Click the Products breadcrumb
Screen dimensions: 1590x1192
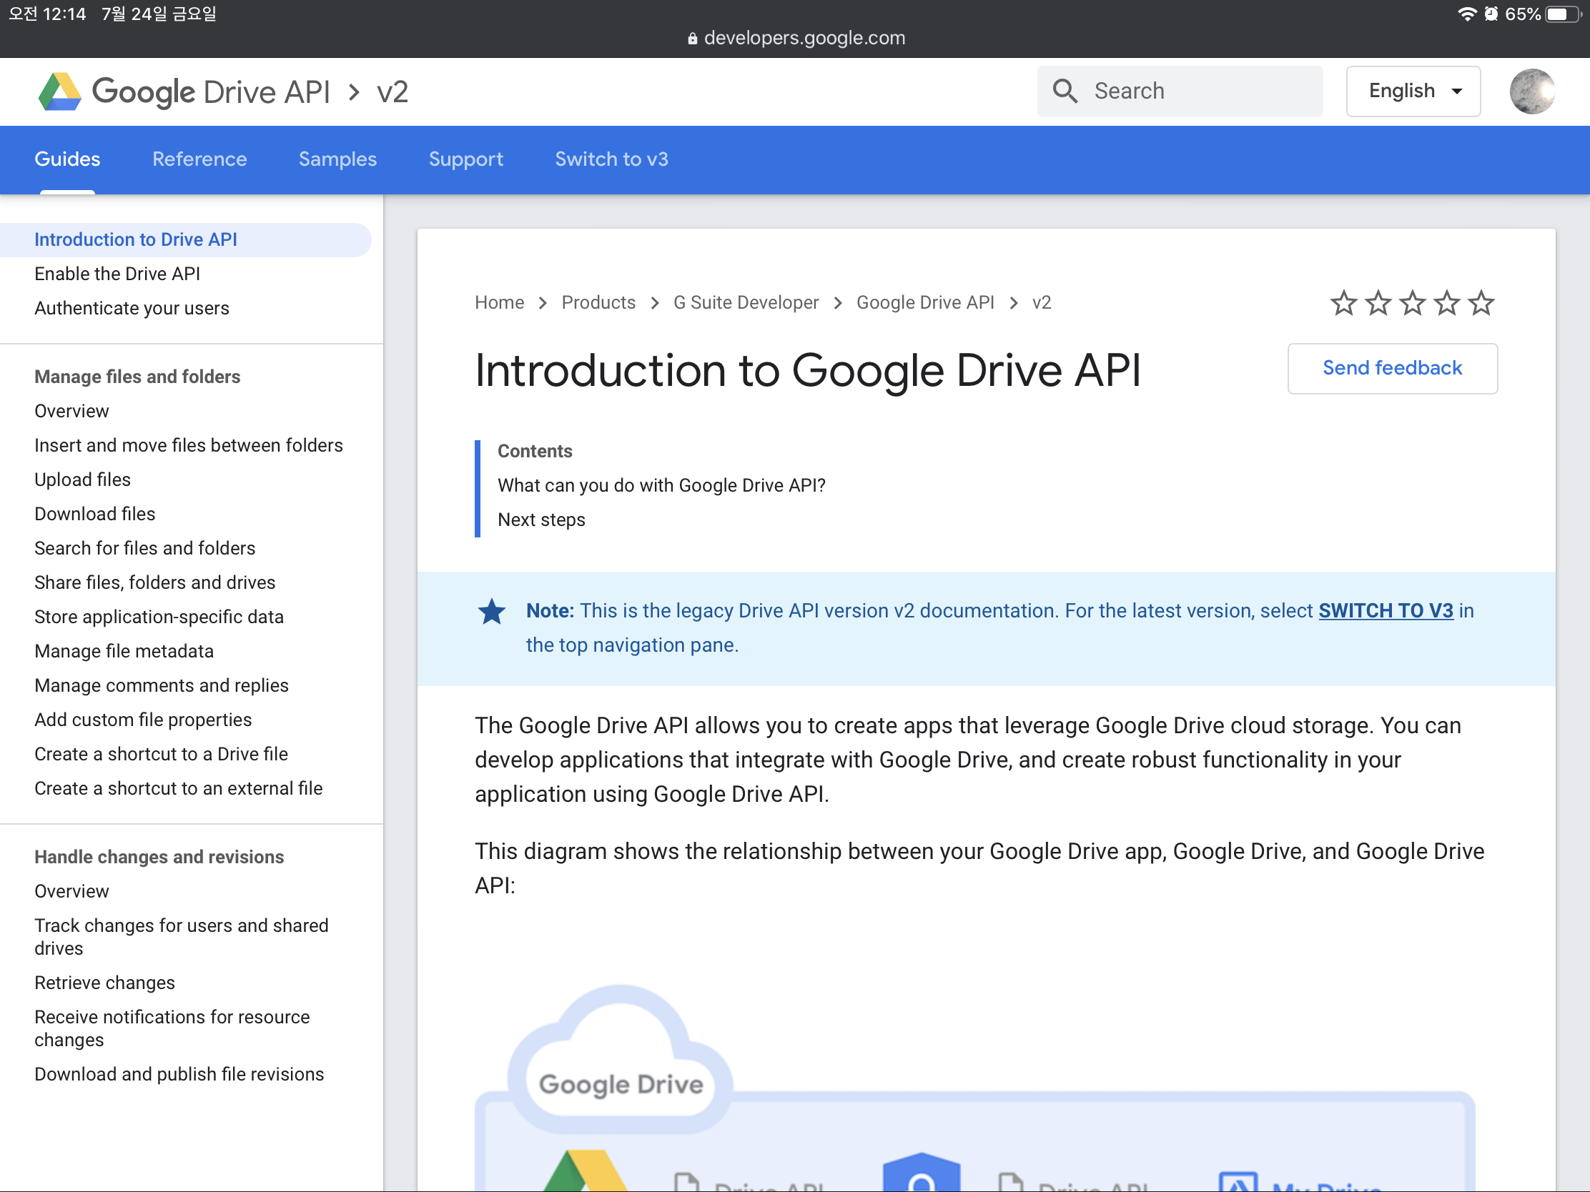(x=598, y=302)
